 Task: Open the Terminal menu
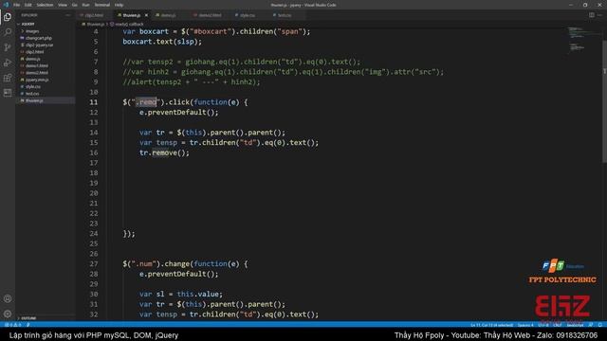(x=102, y=5)
